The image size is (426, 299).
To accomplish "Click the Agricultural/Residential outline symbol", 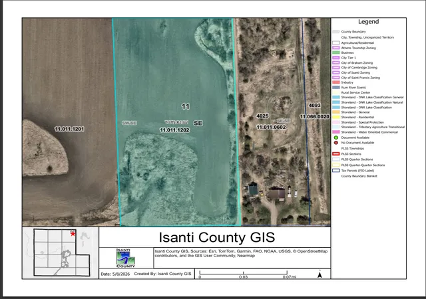I will 336,43.
